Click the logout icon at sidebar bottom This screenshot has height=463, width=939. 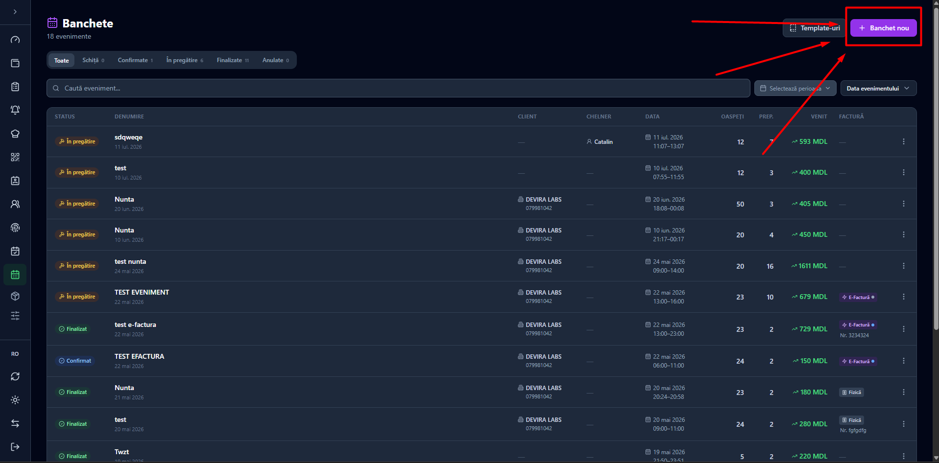point(15,447)
